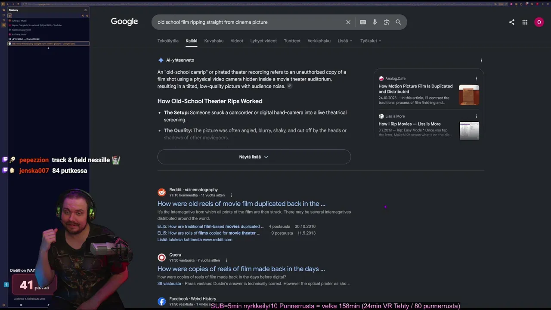Select the Google-haku tab in Sidebery
The image size is (551, 310).
[x=48, y=43]
